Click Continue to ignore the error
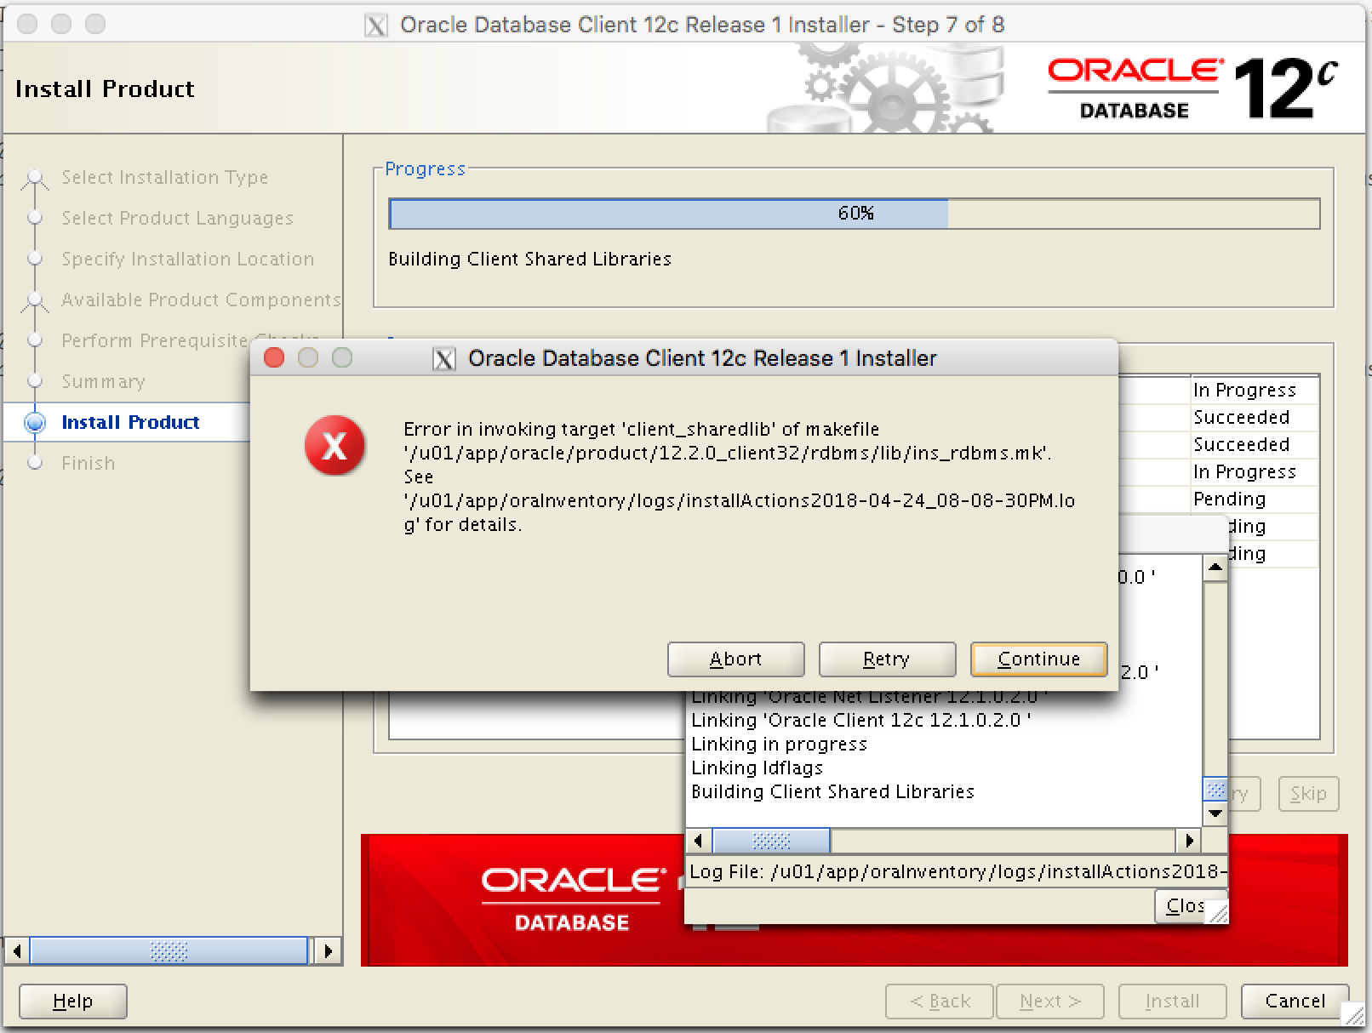The image size is (1372, 1033). coord(1038,659)
